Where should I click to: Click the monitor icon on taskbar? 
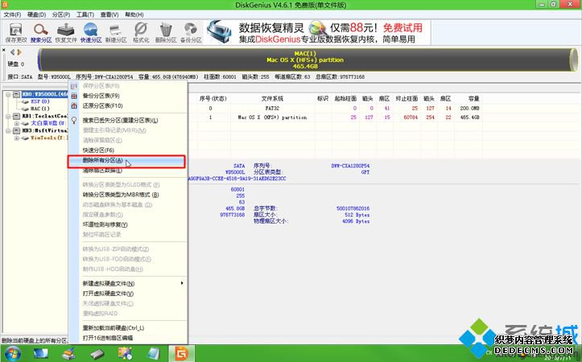tap(41, 353)
